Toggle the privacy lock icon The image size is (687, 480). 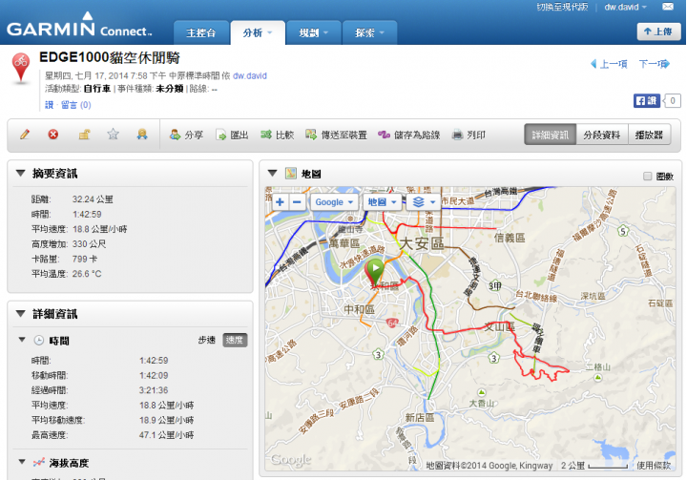(x=84, y=135)
